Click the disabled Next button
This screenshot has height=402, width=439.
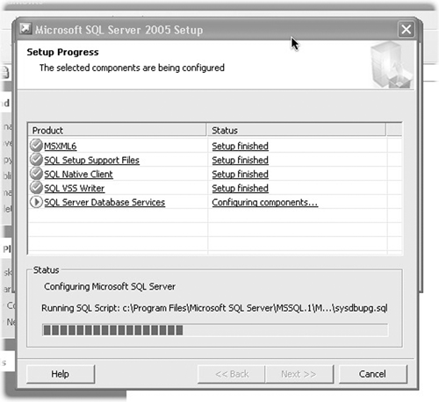pyautogui.click(x=299, y=374)
